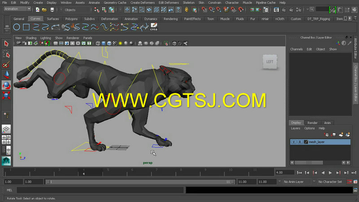Open the Animation menu set dropdown
The height and width of the screenshot is (202, 359).
(x=18, y=9)
